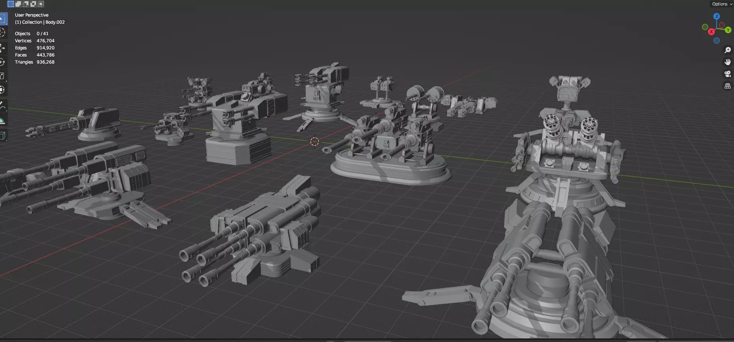Toggle the camera view icon

click(x=728, y=74)
